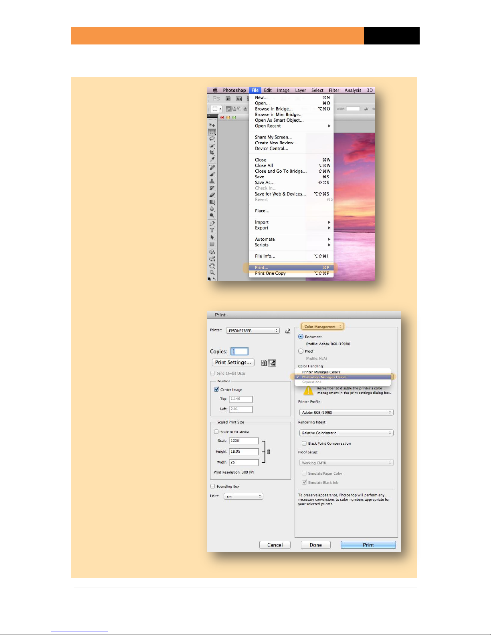Select the Dodge tool

coord(212,216)
